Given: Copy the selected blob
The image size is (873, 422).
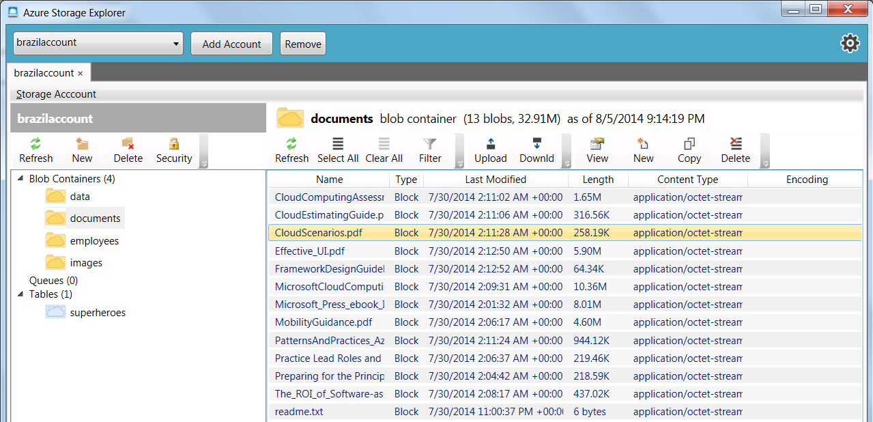Looking at the screenshot, I should point(689,150).
